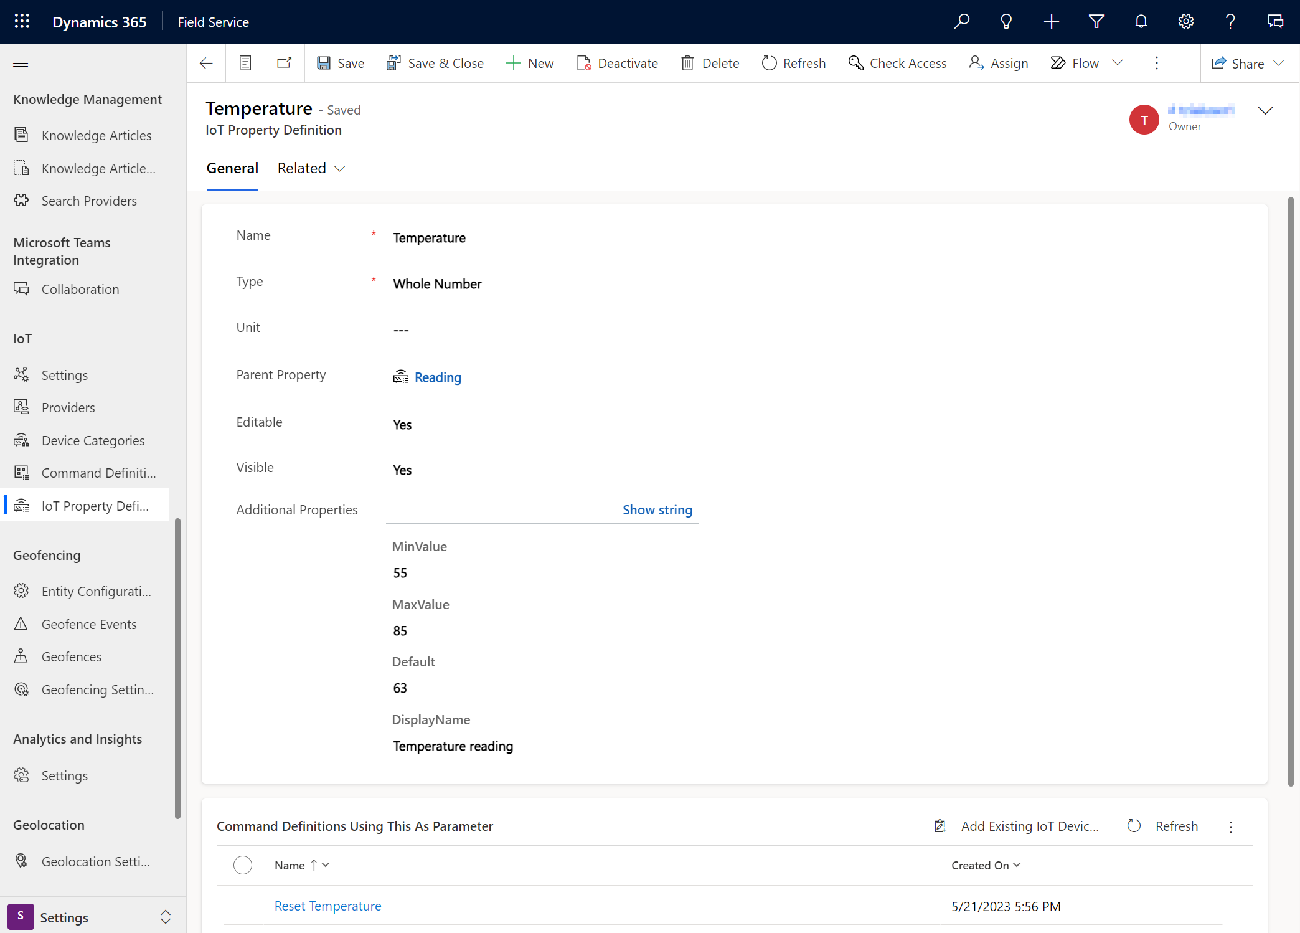Click the Device Categories sidebar icon
The width and height of the screenshot is (1300, 933).
21,439
